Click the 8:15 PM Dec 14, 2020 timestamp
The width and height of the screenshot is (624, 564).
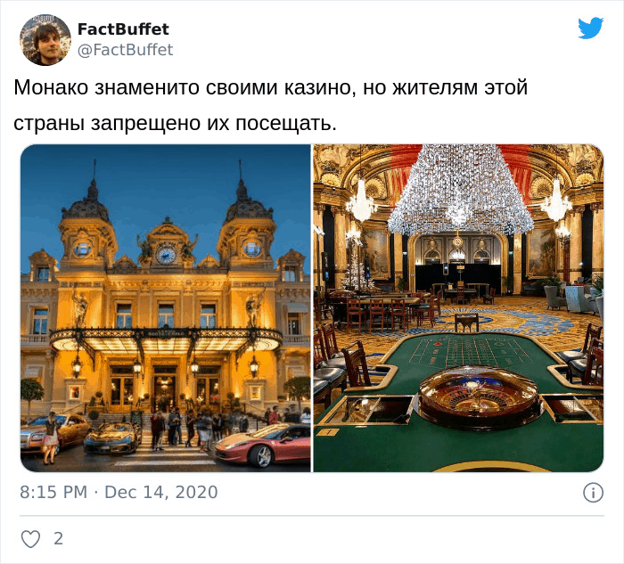pos(119,492)
